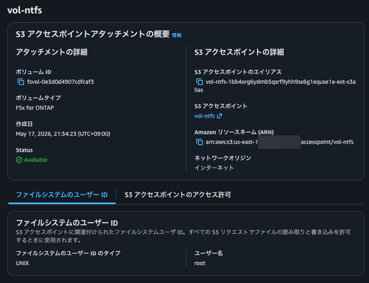
Task: Switch to S3 アクセスポイントのアクセス許可 tab
Action: (178, 195)
